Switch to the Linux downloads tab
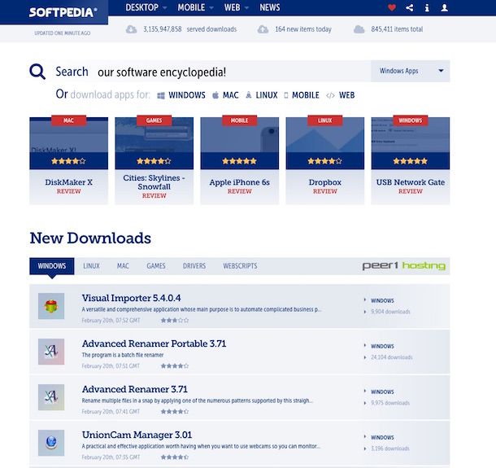 91,266
